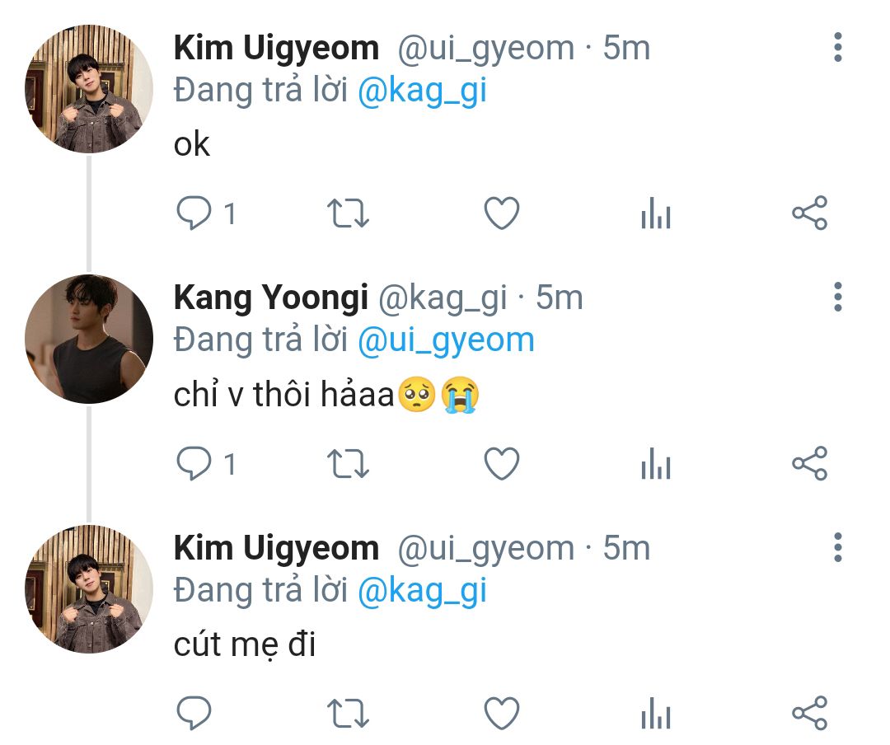Open more options for "cút mẹ đi" tweet
The image size is (890, 745).
[x=837, y=547]
